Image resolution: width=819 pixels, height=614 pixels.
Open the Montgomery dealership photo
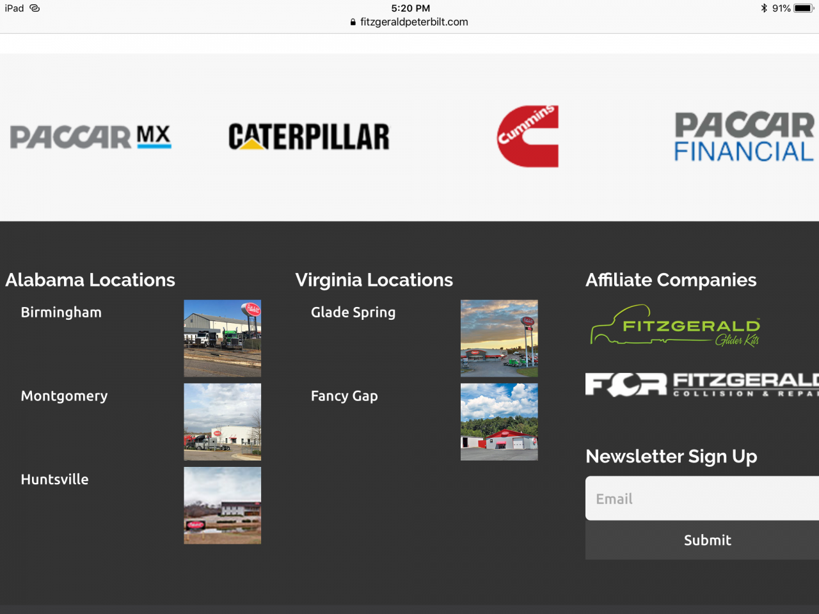tap(223, 422)
